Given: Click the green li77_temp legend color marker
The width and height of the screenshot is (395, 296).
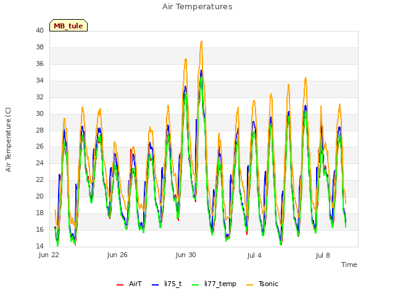Looking at the screenshot, I should 196,285.
